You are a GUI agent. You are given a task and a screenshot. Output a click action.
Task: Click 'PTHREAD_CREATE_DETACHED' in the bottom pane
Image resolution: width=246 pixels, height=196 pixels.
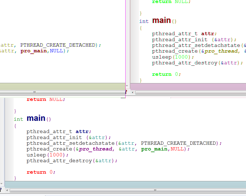pos(179,143)
